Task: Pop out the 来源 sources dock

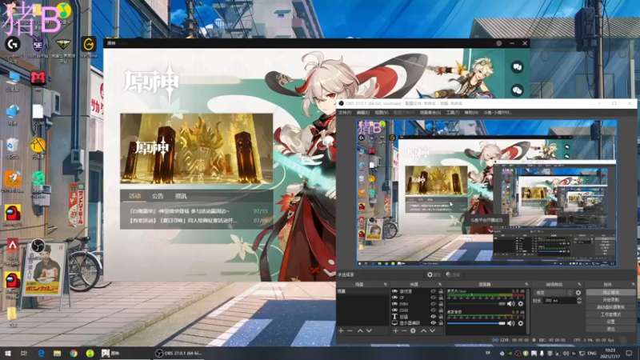Action: [439, 284]
